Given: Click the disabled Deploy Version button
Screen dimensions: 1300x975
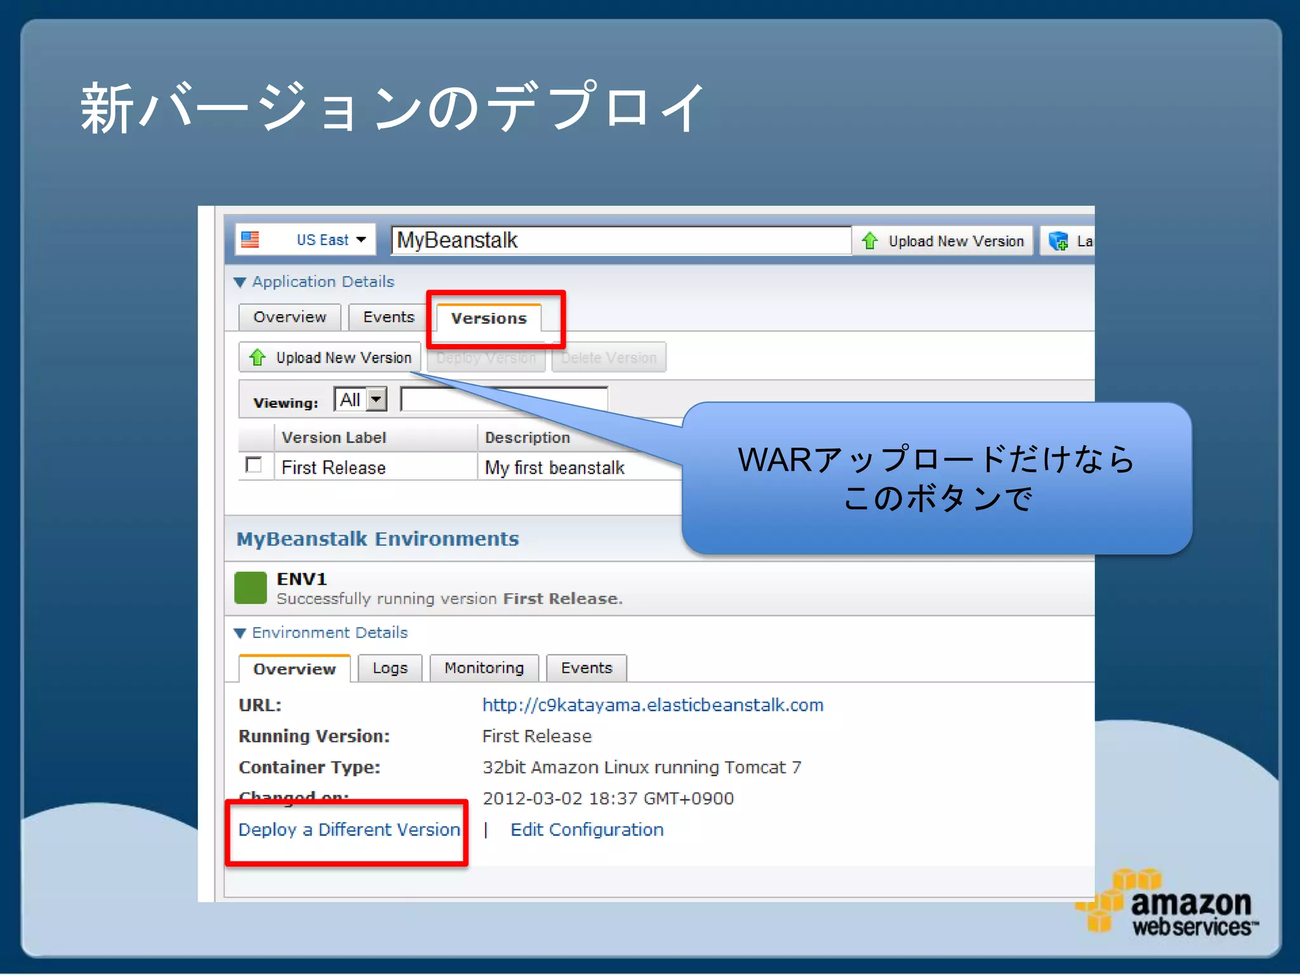Looking at the screenshot, I should tap(486, 358).
